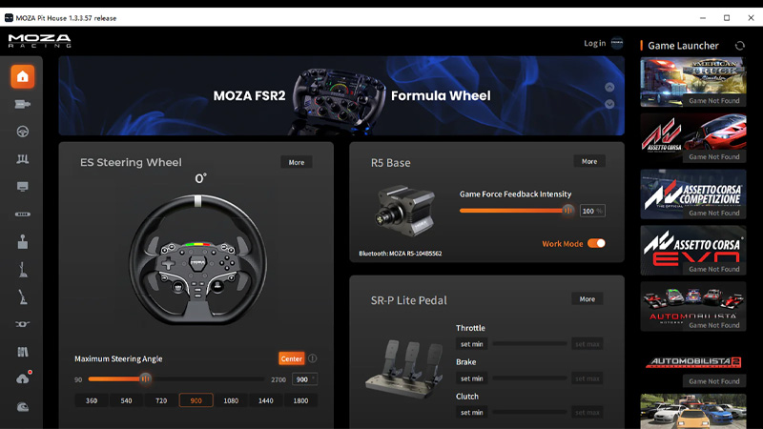The height and width of the screenshot is (429, 763).
Task: Set max for Brake
Action: point(588,378)
